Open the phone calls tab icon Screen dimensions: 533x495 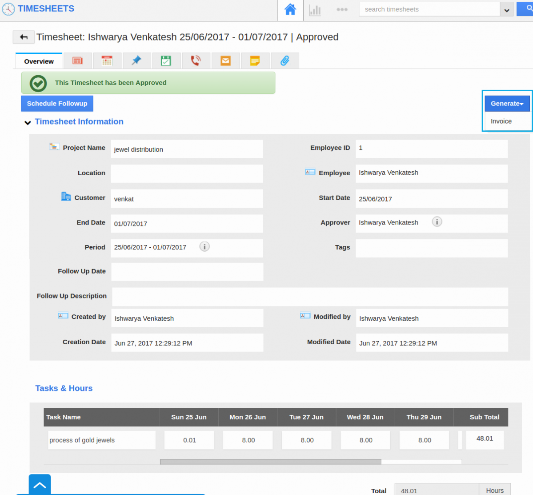[x=196, y=60]
